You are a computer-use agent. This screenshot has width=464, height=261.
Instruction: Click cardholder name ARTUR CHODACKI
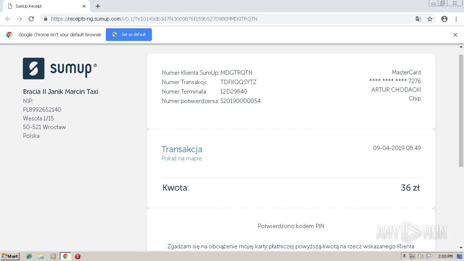(x=396, y=90)
